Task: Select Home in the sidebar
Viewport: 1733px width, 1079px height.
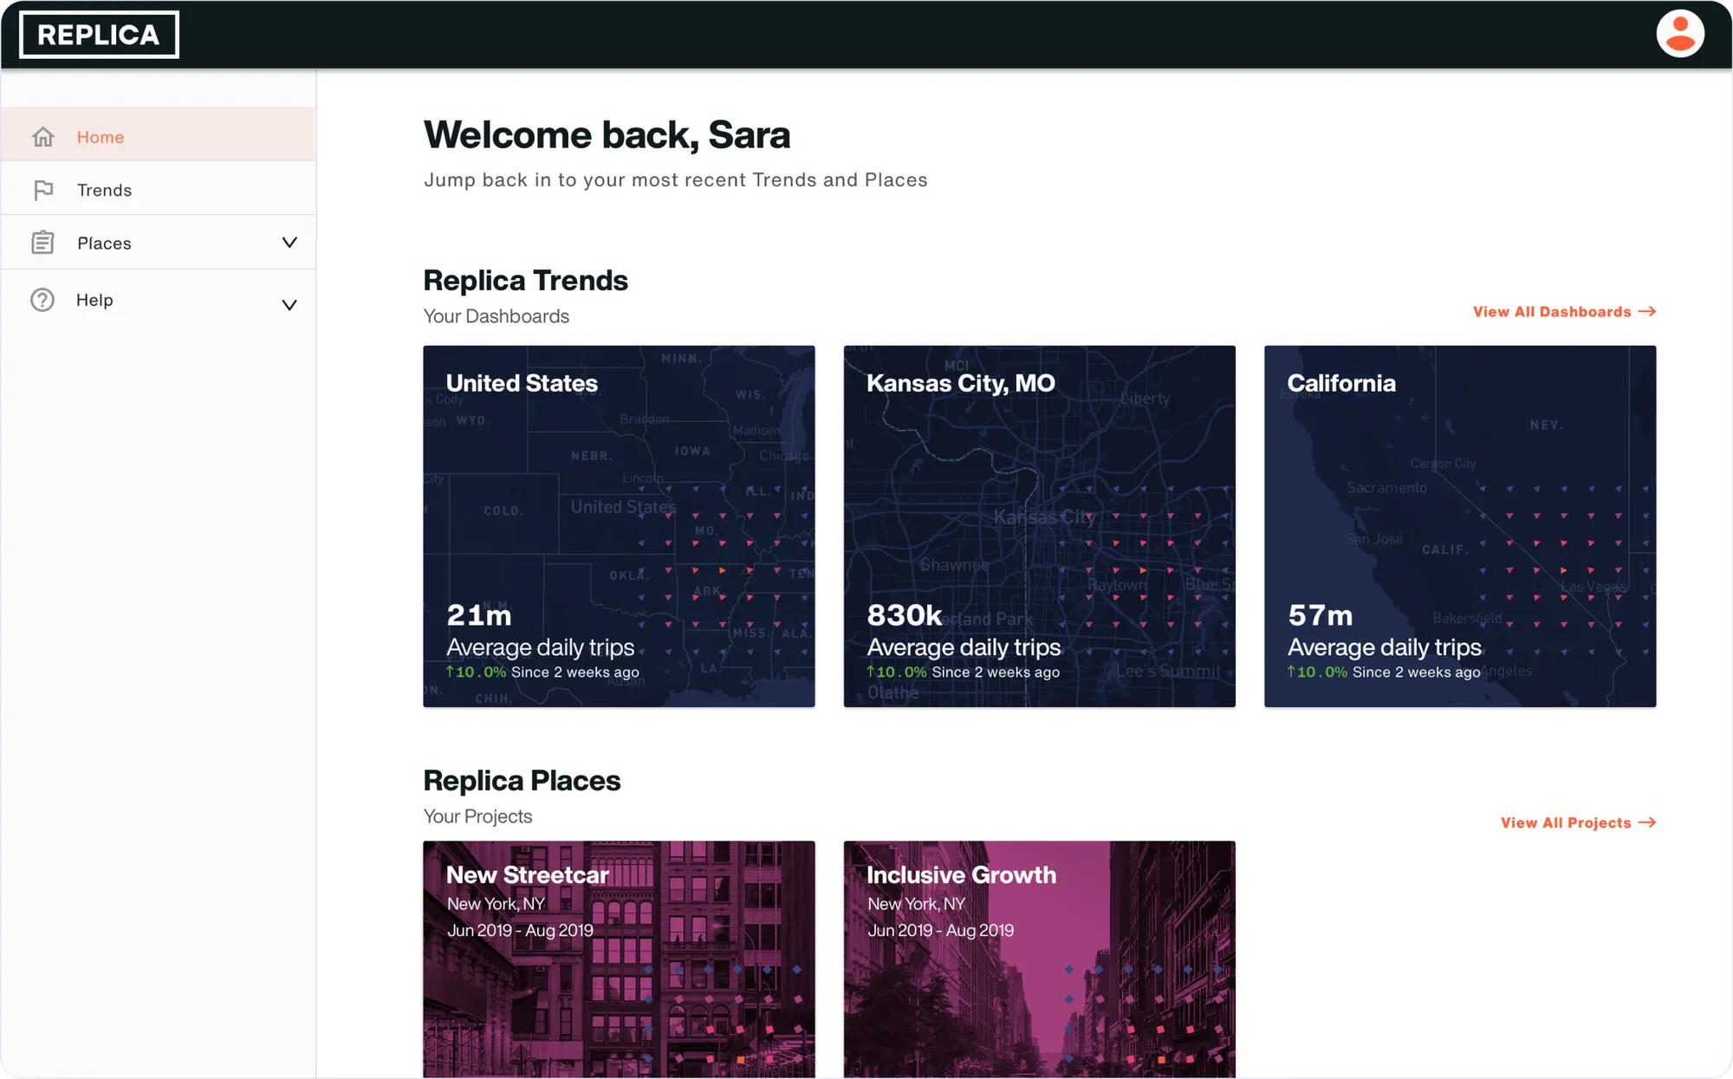Action: tap(159, 134)
